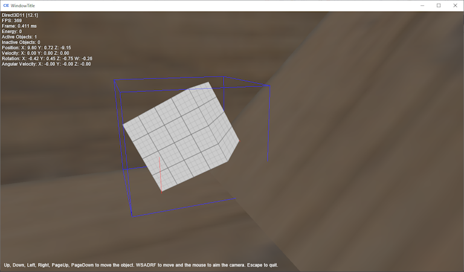Click the blue wireframe box's bottom-left corner
The image size is (464, 272).
coord(132,216)
